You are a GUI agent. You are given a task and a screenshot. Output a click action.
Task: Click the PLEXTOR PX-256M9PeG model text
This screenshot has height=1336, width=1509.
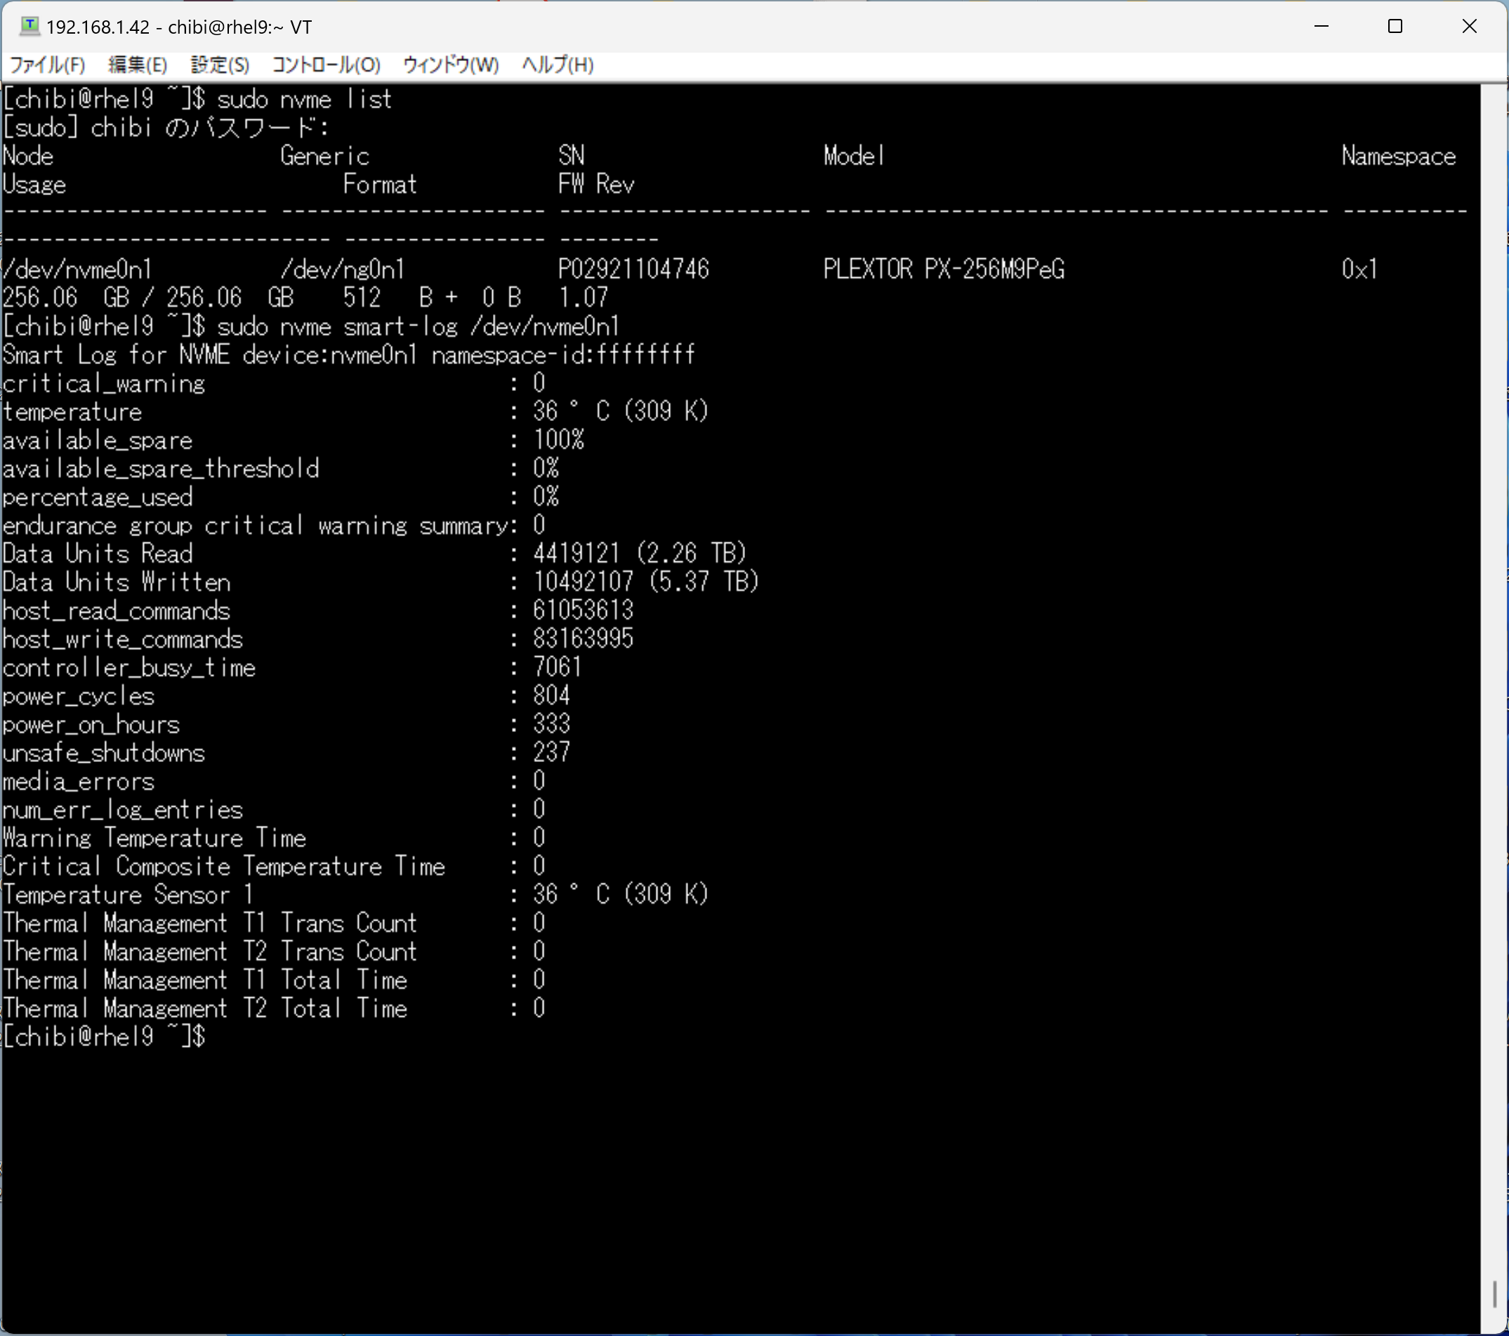tap(944, 269)
